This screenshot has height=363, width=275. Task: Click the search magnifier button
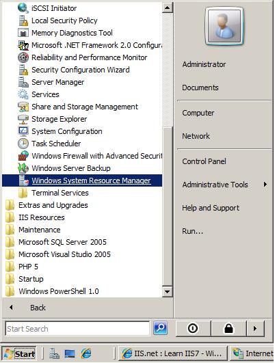point(160,328)
